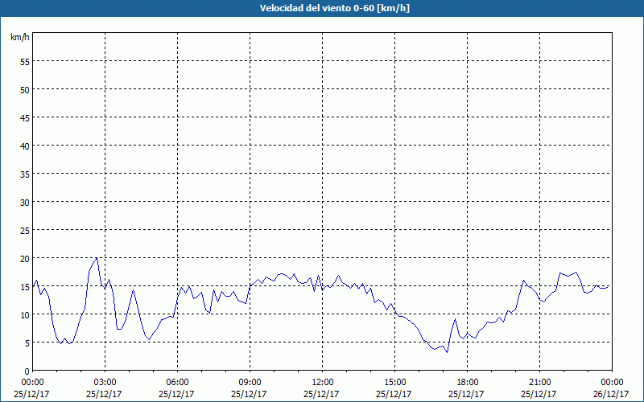Viewport: 644px width, 402px height.
Task: Select the 20 y-axis label
Action: tap(25, 258)
